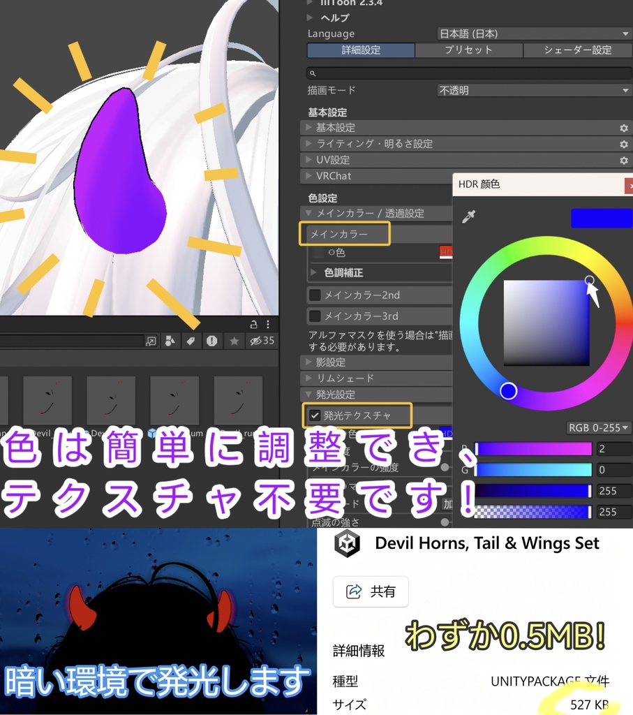Viewport: 633px width, 715px height.
Task: Switch to the 詳細設定 tab
Action: pyautogui.click(x=361, y=50)
